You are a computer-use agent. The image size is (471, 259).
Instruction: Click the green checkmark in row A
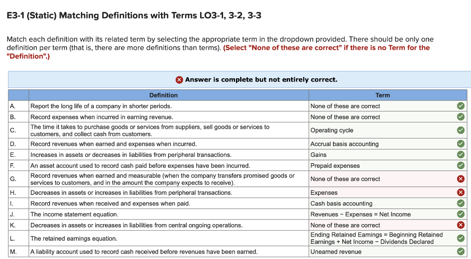(x=460, y=106)
